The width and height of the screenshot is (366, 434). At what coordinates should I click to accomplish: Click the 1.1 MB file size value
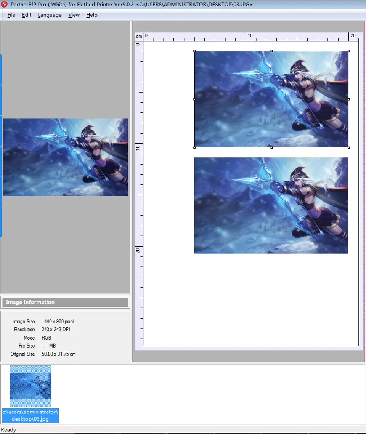[x=49, y=346]
